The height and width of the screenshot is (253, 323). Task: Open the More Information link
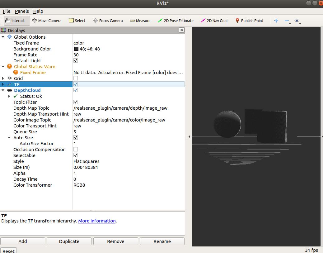pos(97,221)
